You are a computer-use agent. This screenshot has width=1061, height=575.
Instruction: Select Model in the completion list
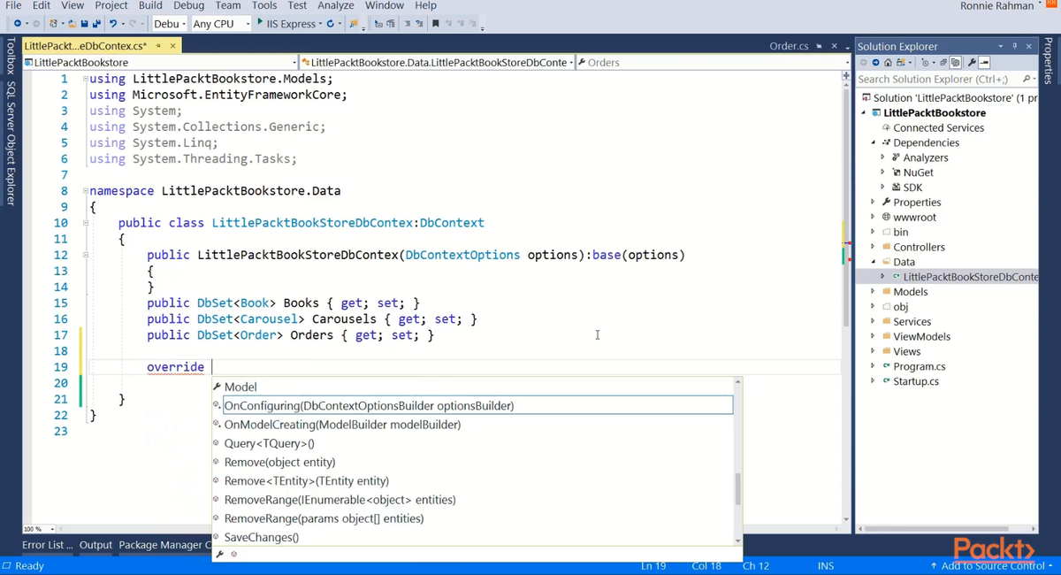(240, 387)
